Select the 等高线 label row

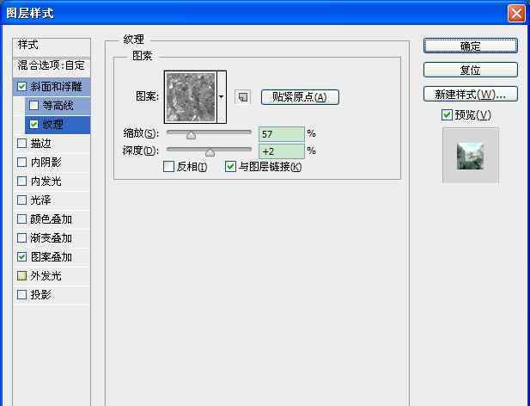pos(58,106)
